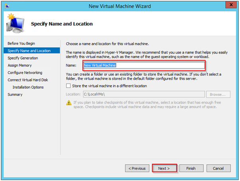Click the virtual machine Name text field
The height and width of the screenshot is (181, 240).
[x=144, y=65]
